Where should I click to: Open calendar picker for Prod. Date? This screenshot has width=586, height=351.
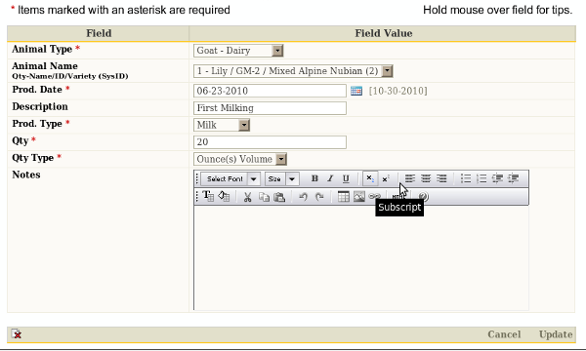click(x=356, y=91)
